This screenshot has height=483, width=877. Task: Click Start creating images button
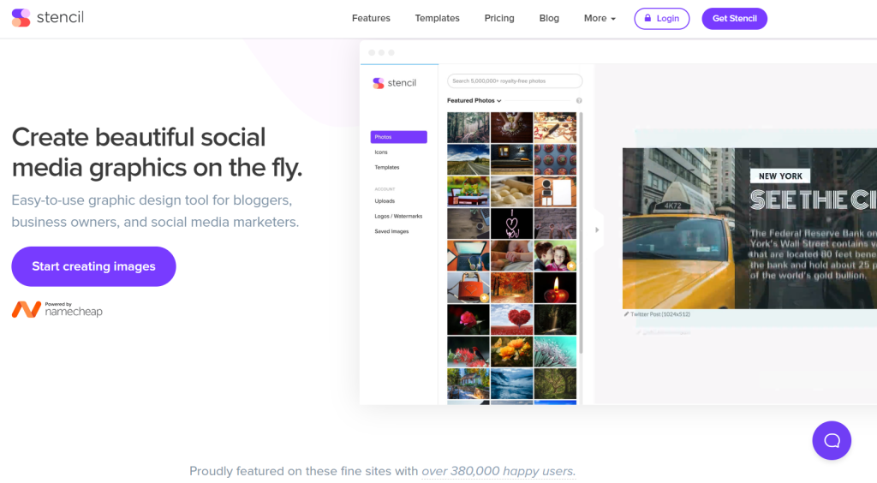93,266
